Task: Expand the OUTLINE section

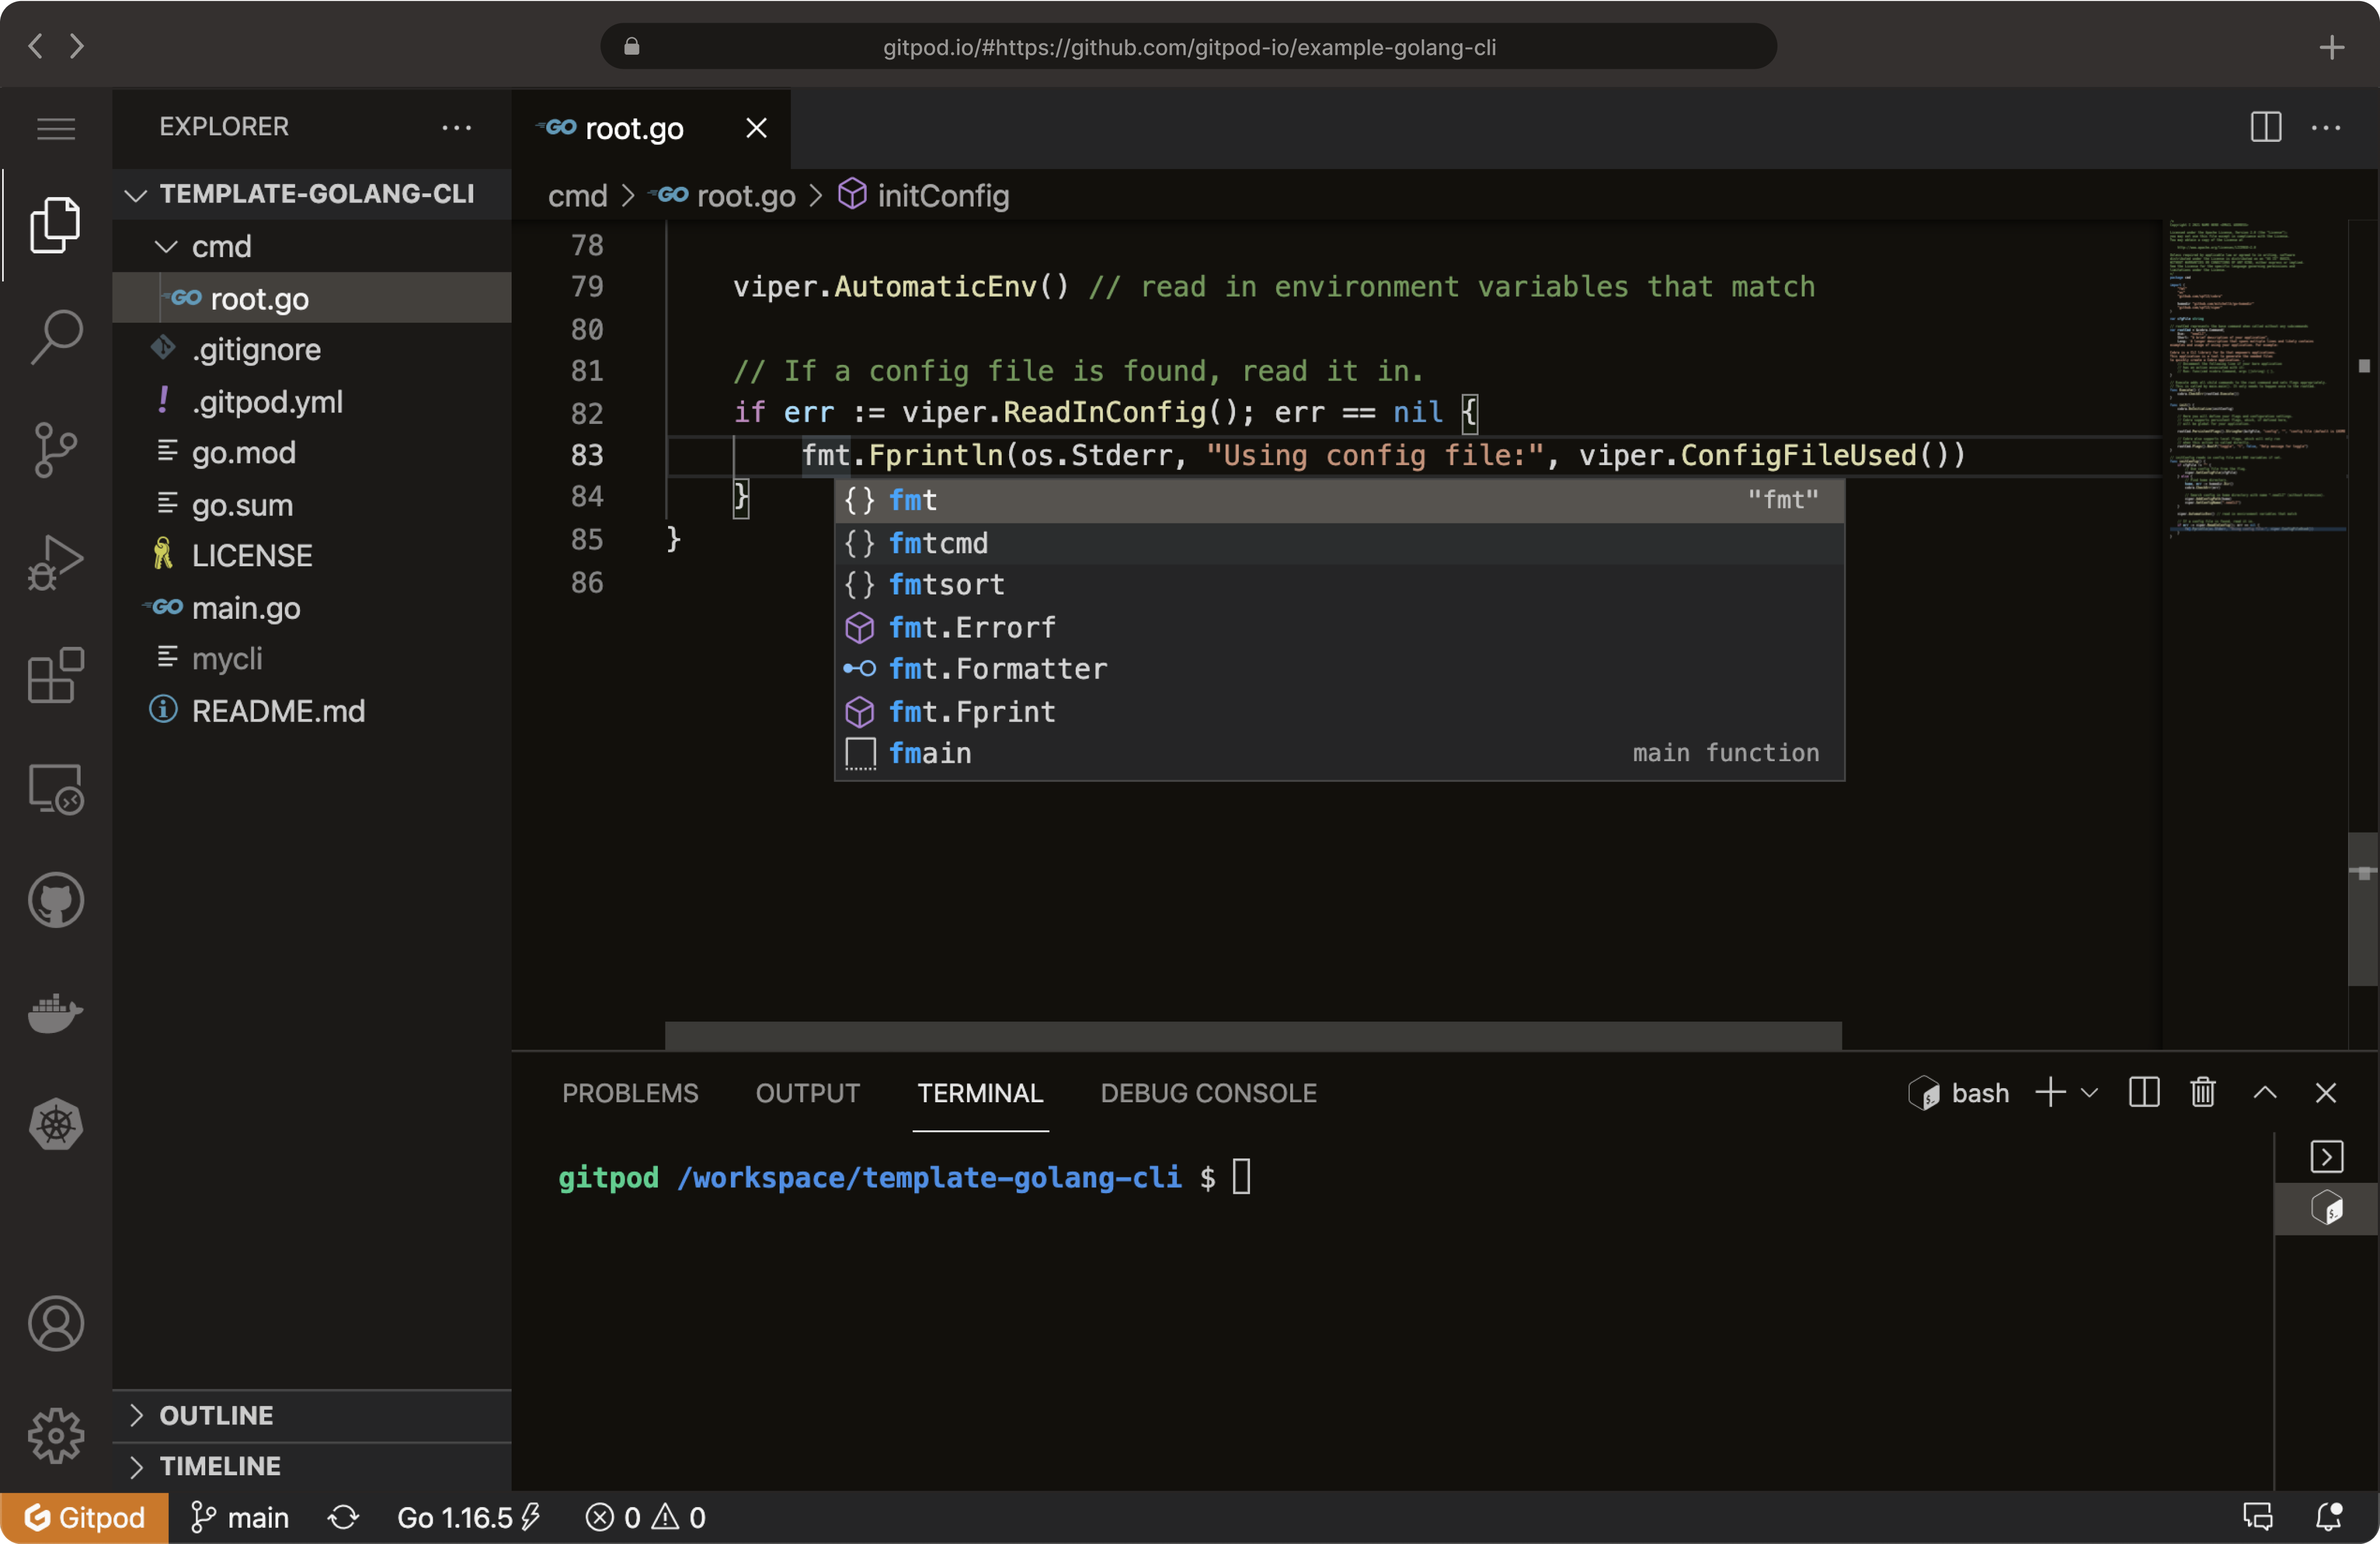Action: [x=216, y=1415]
